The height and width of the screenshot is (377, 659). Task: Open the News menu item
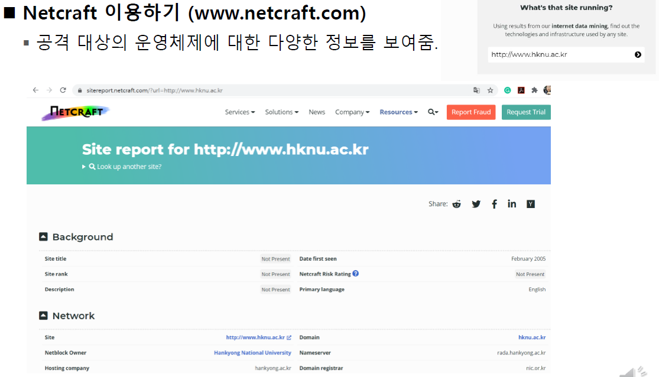(x=317, y=112)
